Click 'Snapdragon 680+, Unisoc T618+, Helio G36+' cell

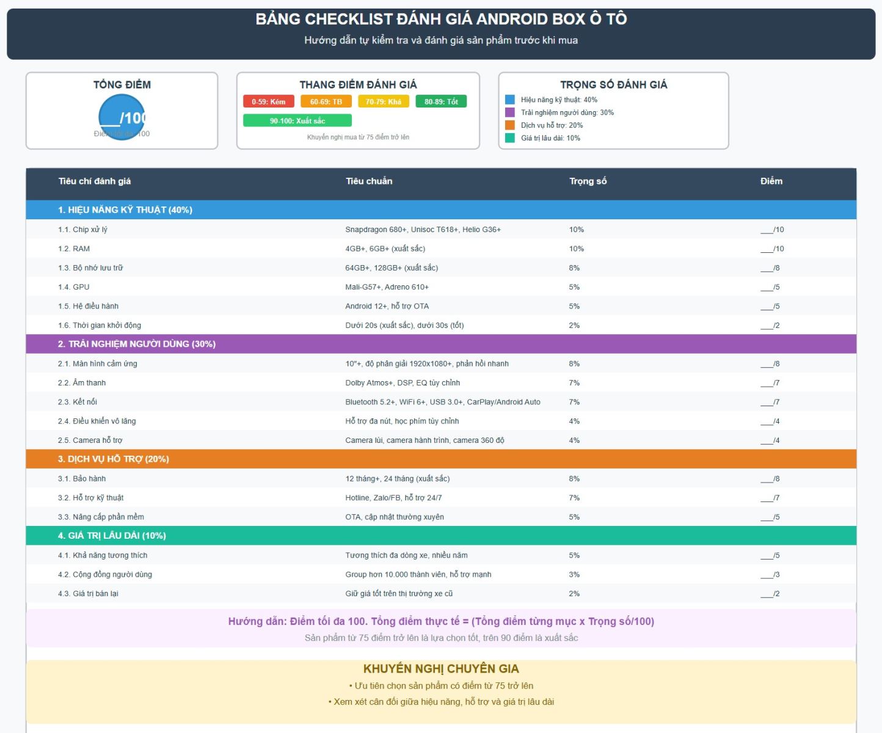click(423, 230)
